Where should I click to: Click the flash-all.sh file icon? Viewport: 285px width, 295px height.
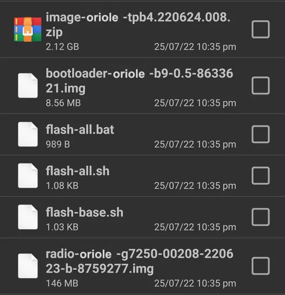29,176
